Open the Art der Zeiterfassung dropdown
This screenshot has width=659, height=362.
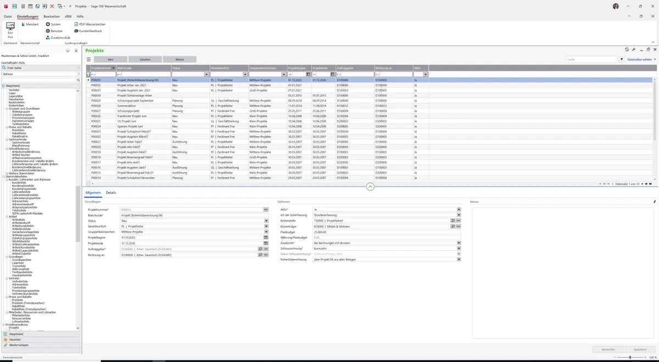point(459,215)
